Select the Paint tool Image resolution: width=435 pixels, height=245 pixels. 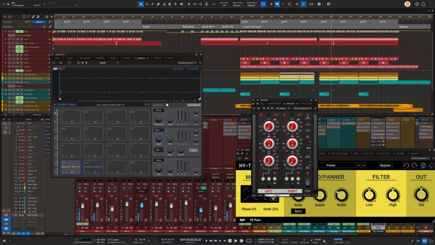point(164,4)
